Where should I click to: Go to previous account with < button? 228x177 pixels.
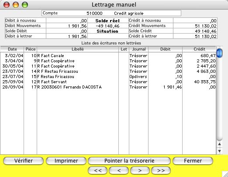pos(119,170)
